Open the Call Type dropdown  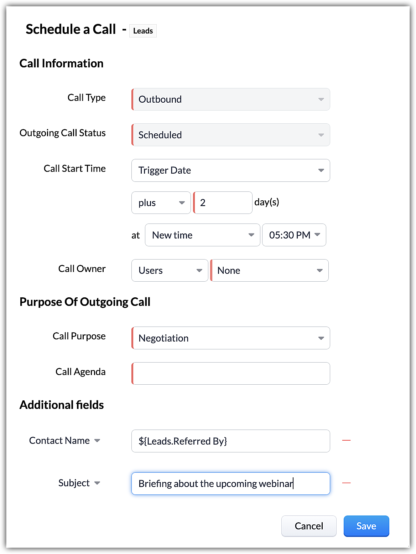(x=230, y=99)
